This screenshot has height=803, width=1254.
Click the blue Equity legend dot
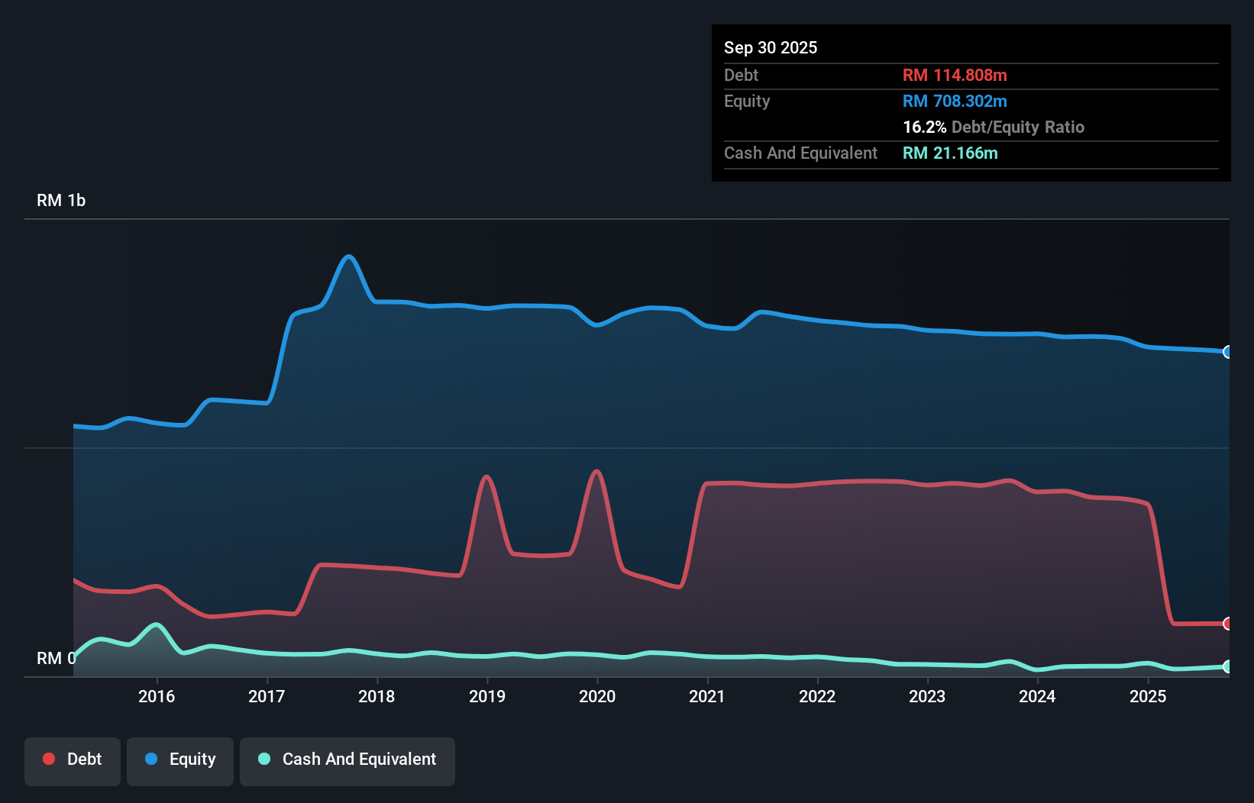151,759
